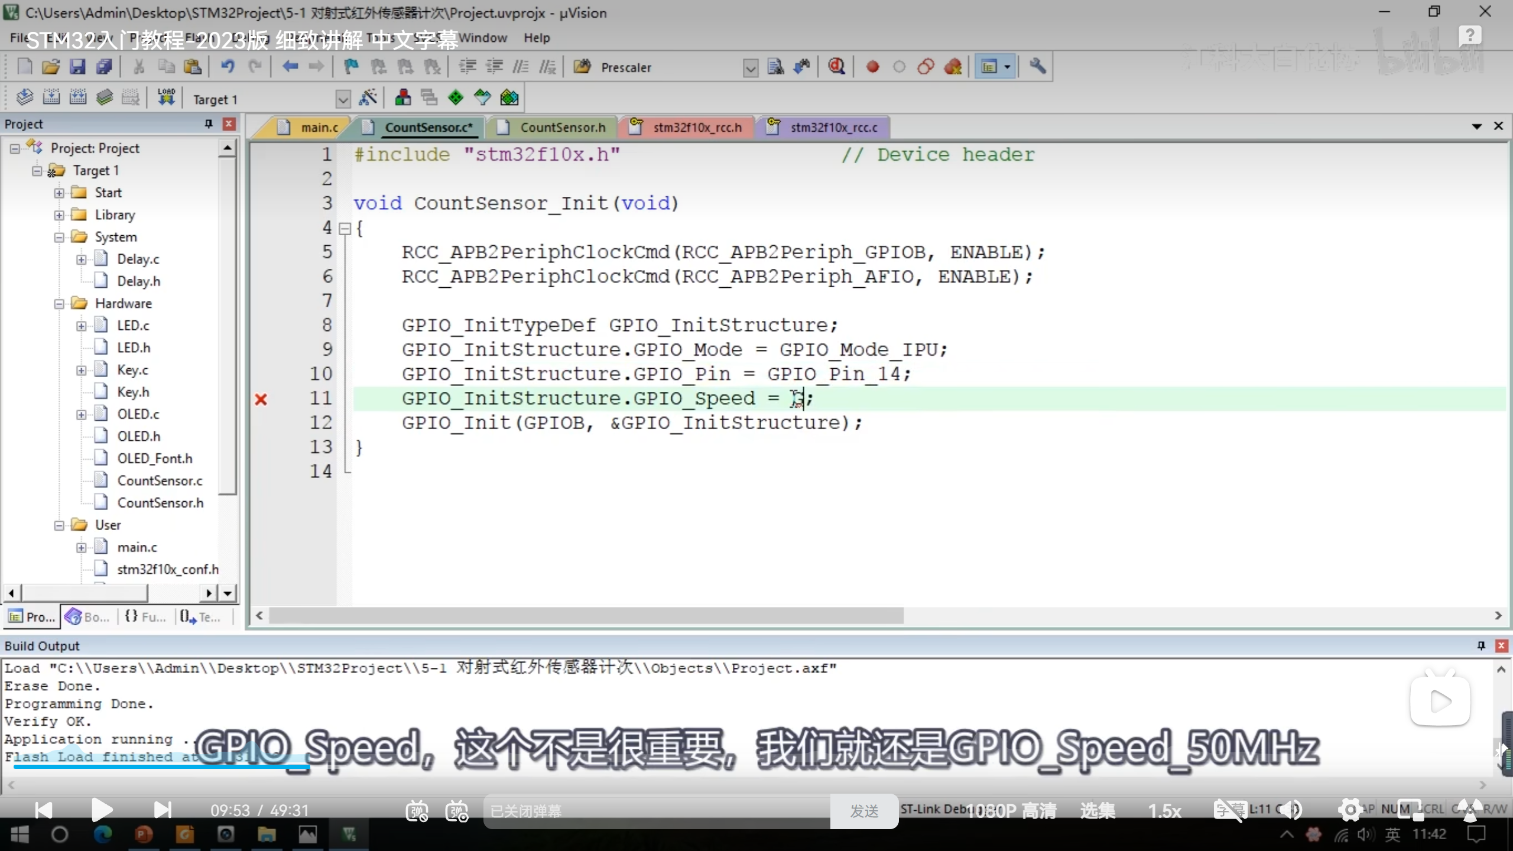Click the Manage Run-Time Environment green diamond
1513x851 pixels.
456,98
